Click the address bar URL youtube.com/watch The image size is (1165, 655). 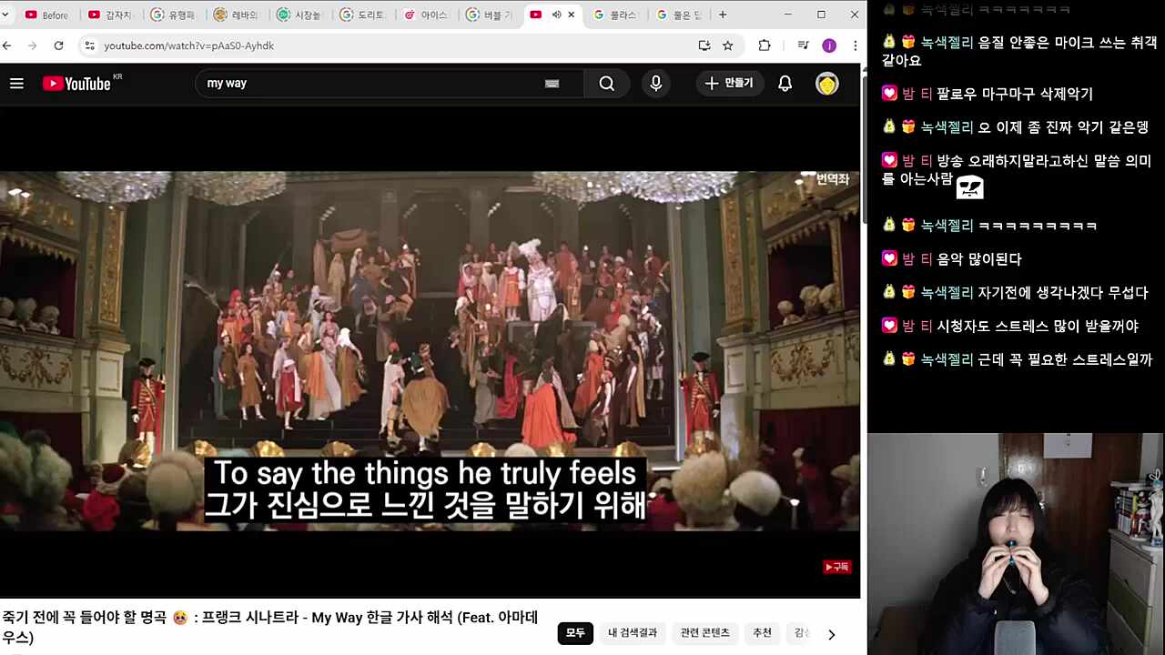[188, 45]
